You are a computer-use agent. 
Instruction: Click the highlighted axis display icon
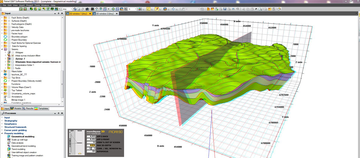click(148, 9)
